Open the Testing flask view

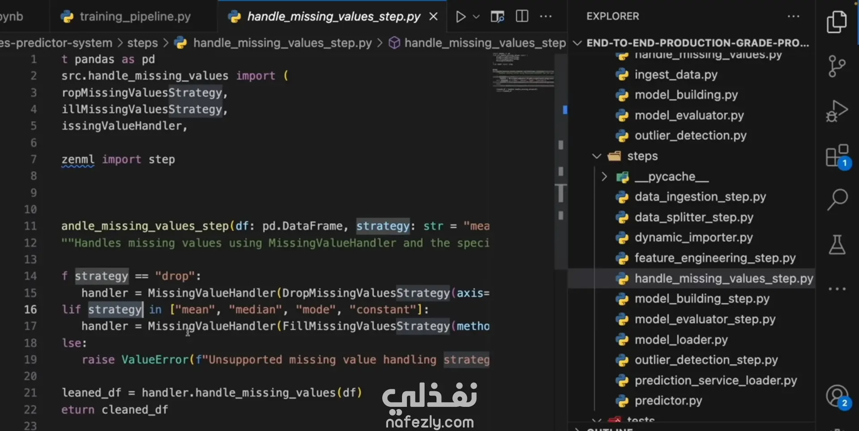click(x=837, y=244)
